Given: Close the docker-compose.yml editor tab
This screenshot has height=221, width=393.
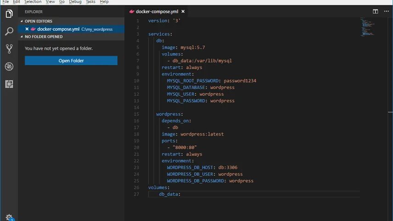Looking at the screenshot, I should [183, 11].
